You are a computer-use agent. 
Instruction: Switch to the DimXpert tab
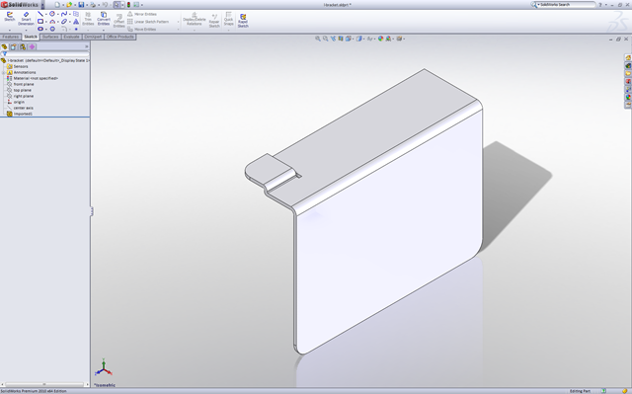point(93,37)
